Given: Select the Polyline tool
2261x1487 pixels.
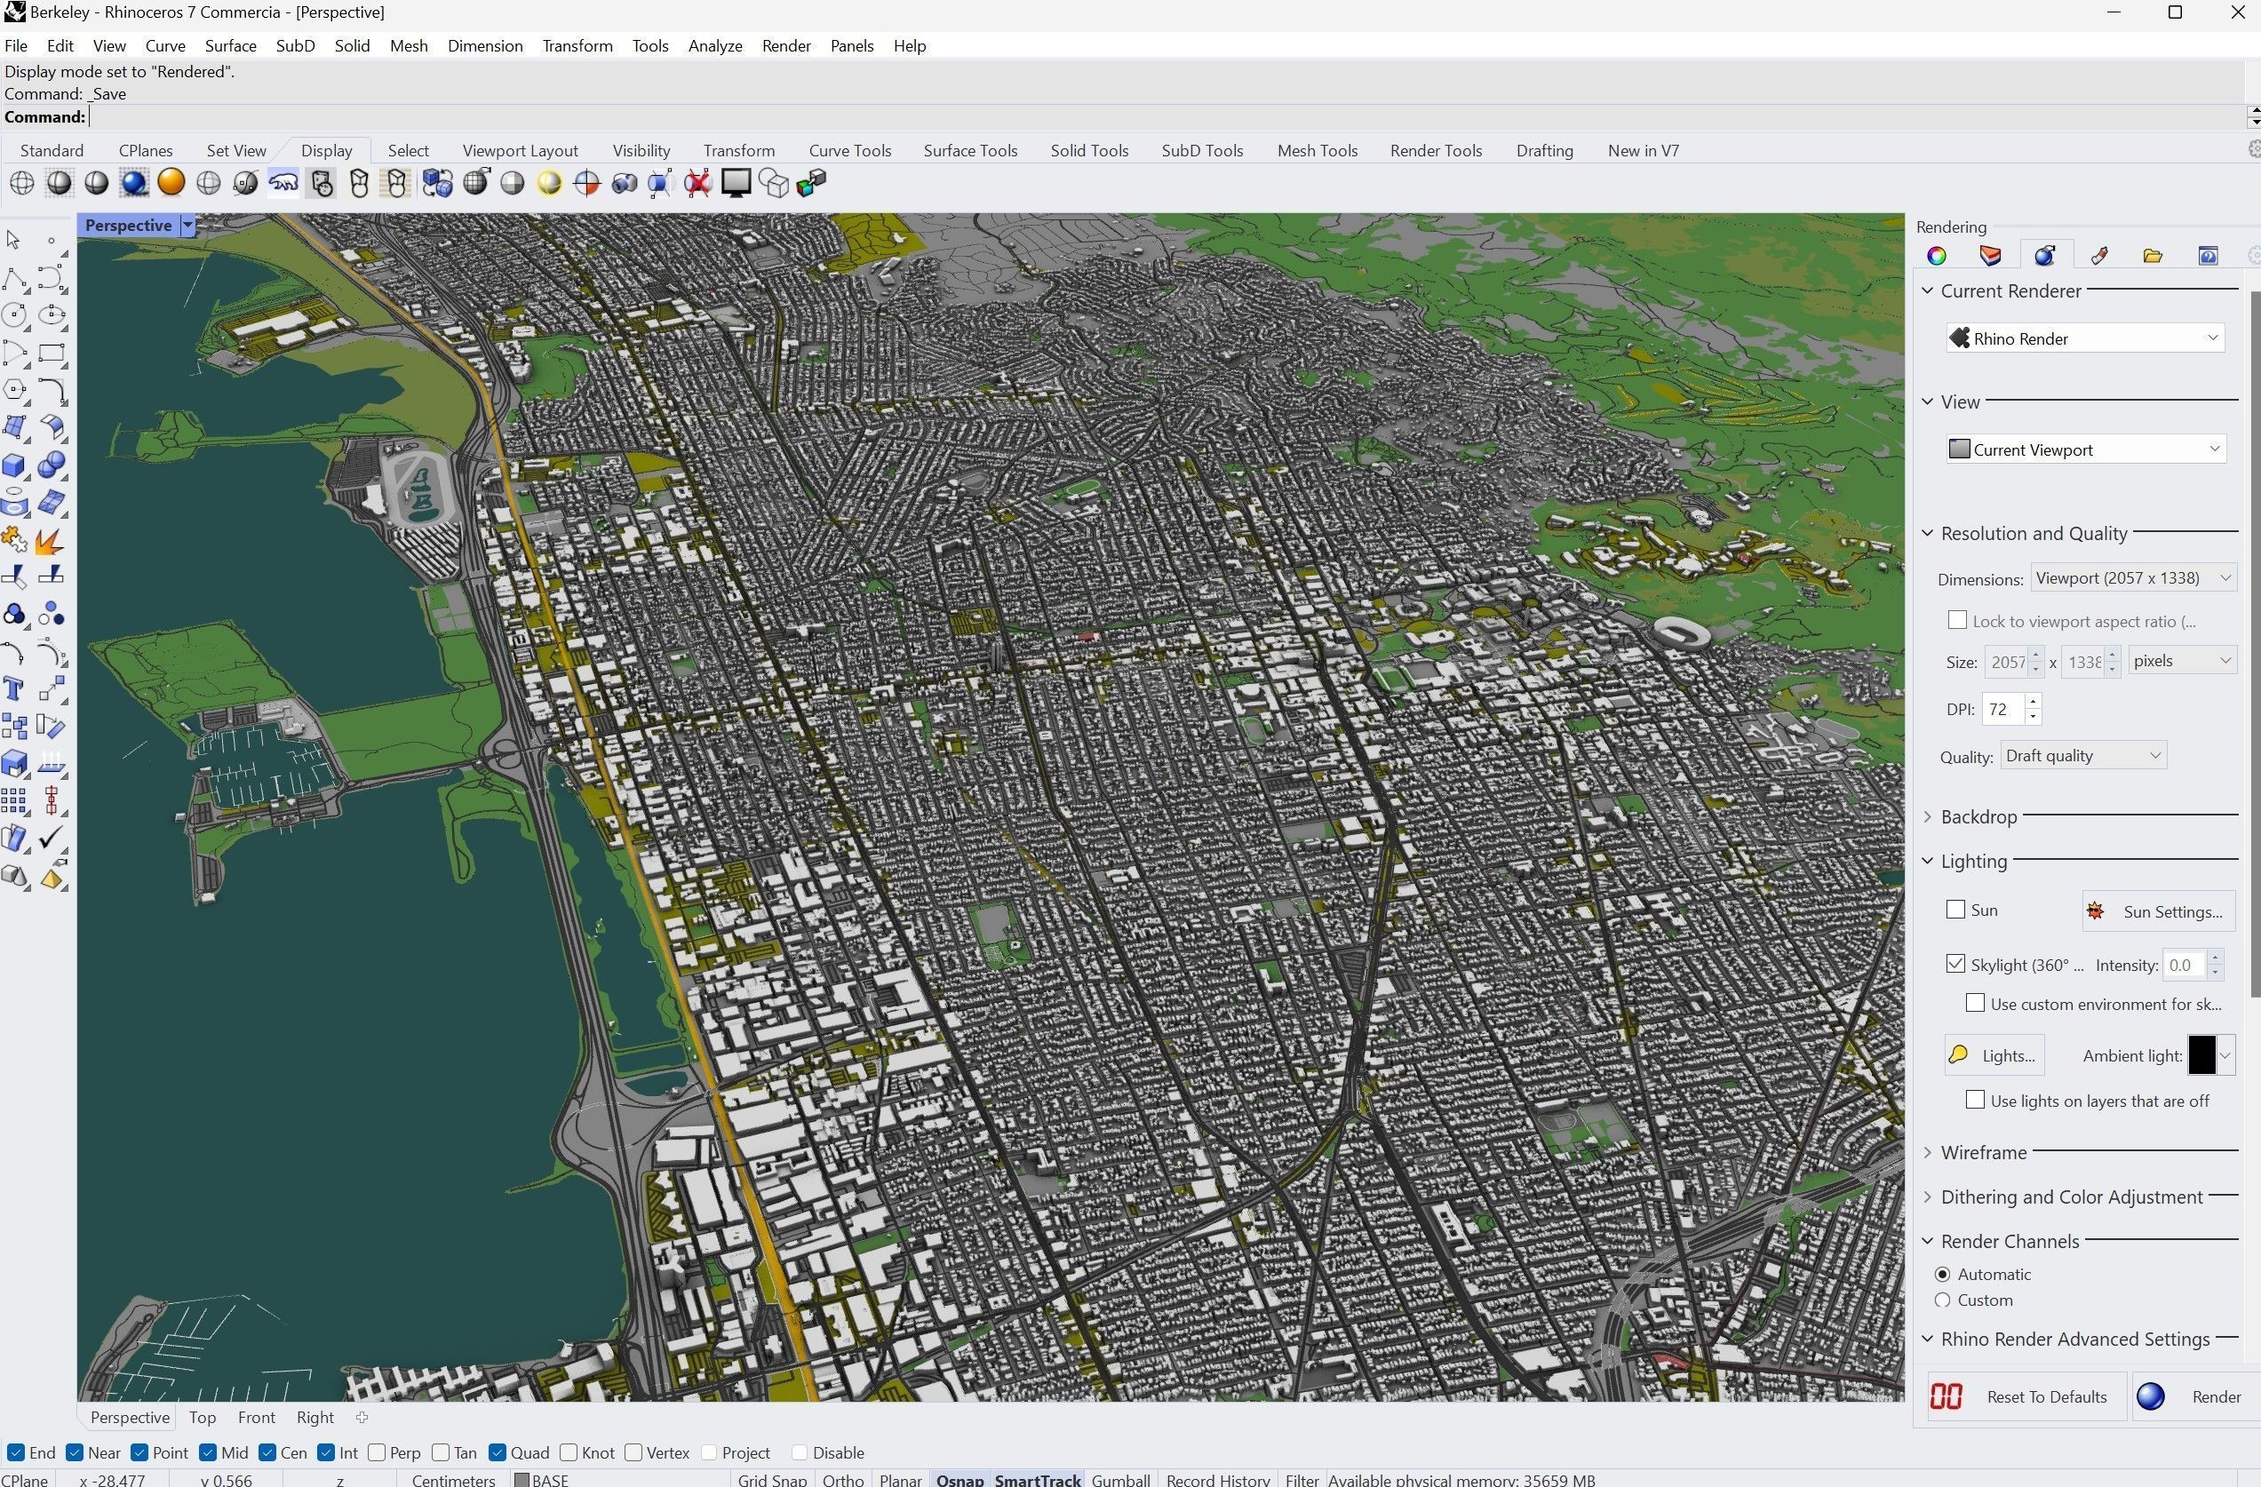Looking at the screenshot, I should [x=15, y=278].
